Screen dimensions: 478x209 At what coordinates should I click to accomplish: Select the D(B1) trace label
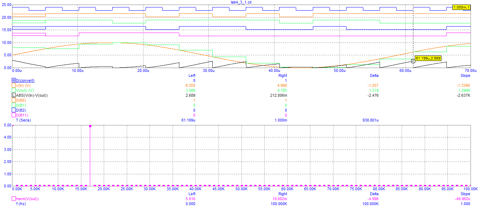(21, 105)
